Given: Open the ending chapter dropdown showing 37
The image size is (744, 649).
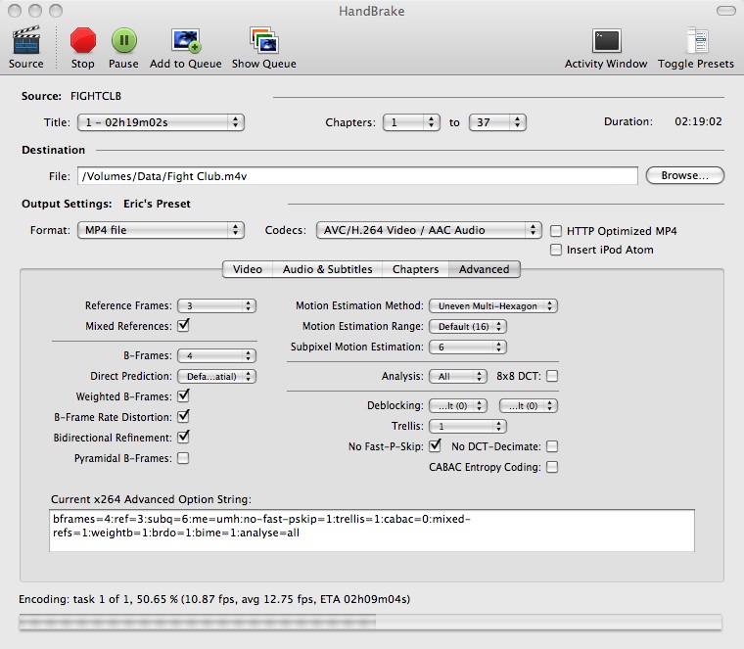Looking at the screenshot, I should 497,122.
